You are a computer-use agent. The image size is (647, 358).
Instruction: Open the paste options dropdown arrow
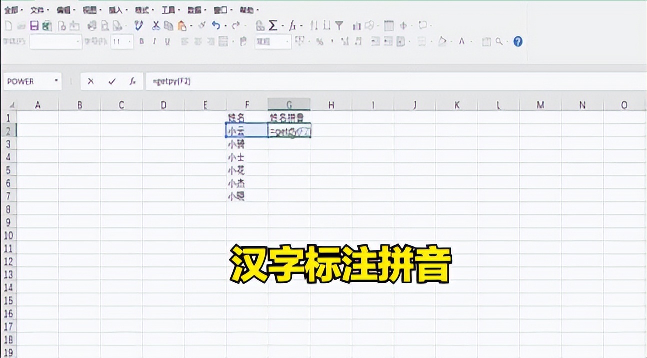click(x=191, y=26)
